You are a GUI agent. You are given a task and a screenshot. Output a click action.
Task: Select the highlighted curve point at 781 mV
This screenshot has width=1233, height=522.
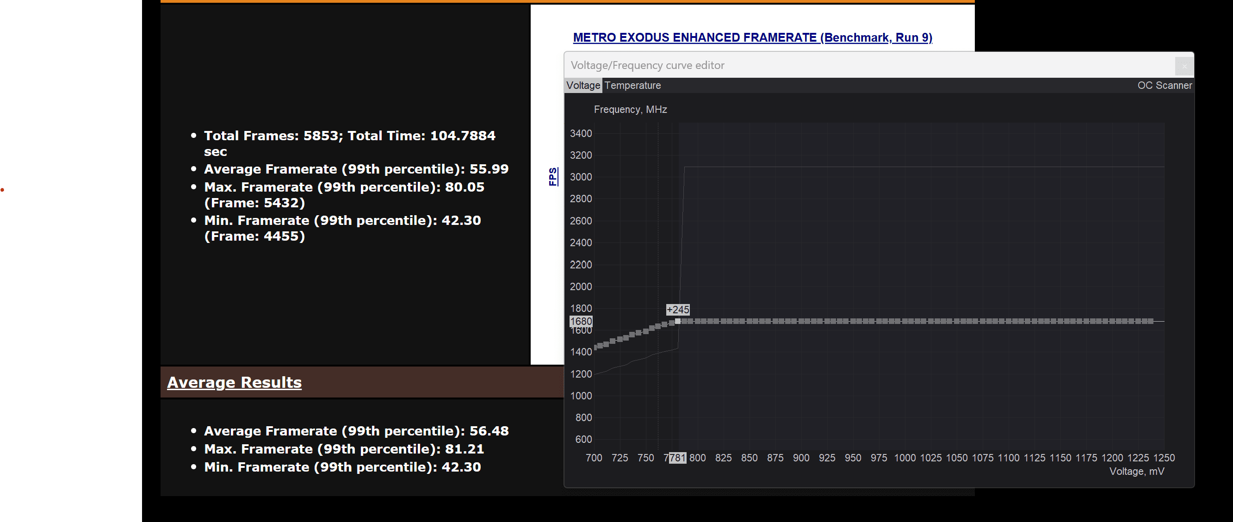(677, 321)
